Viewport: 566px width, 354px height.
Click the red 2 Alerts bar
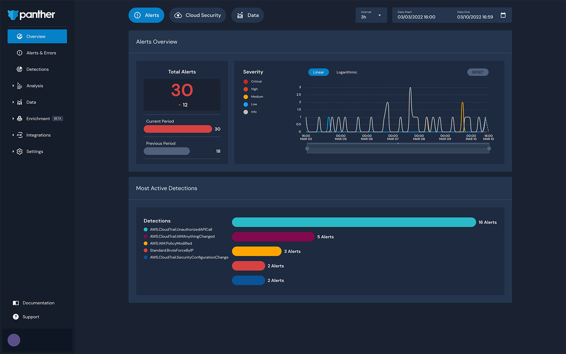(x=248, y=266)
